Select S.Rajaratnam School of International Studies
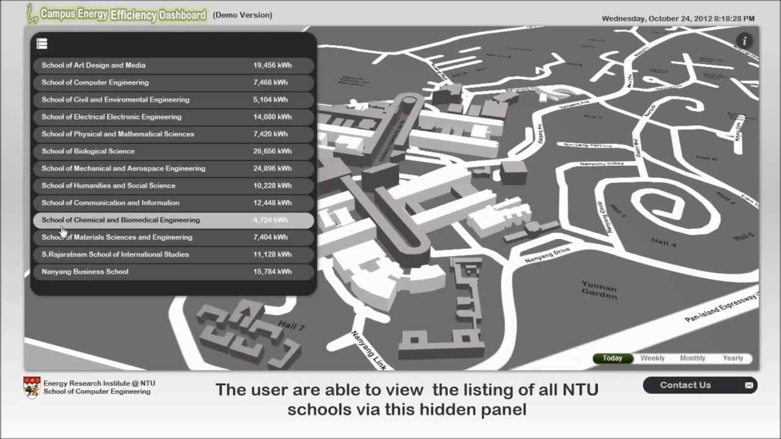This screenshot has width=781, height=439. (x=173, y=254)
